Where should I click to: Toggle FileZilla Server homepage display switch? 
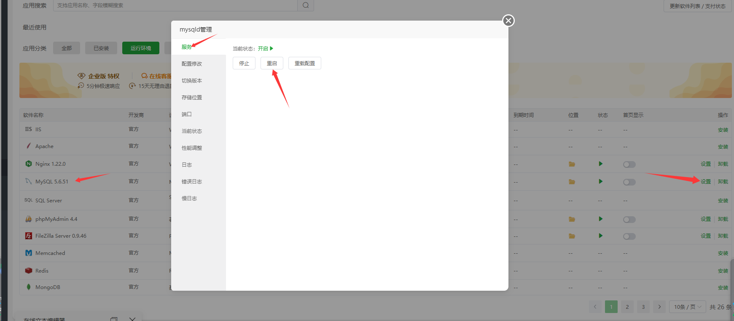[629, 236]
